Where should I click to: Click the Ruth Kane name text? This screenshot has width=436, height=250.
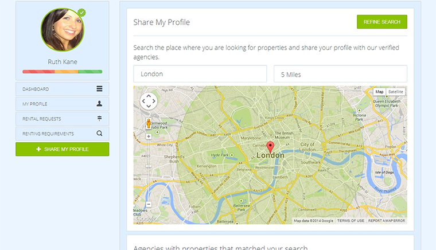[63, 62]
